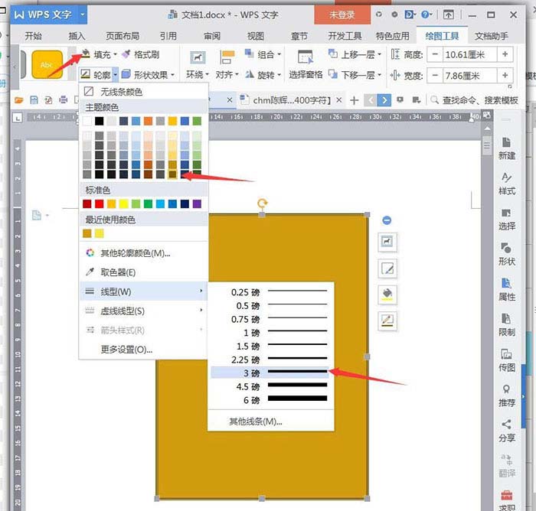
Task: Decrease the width value with minus button
Action: [435, 75]
